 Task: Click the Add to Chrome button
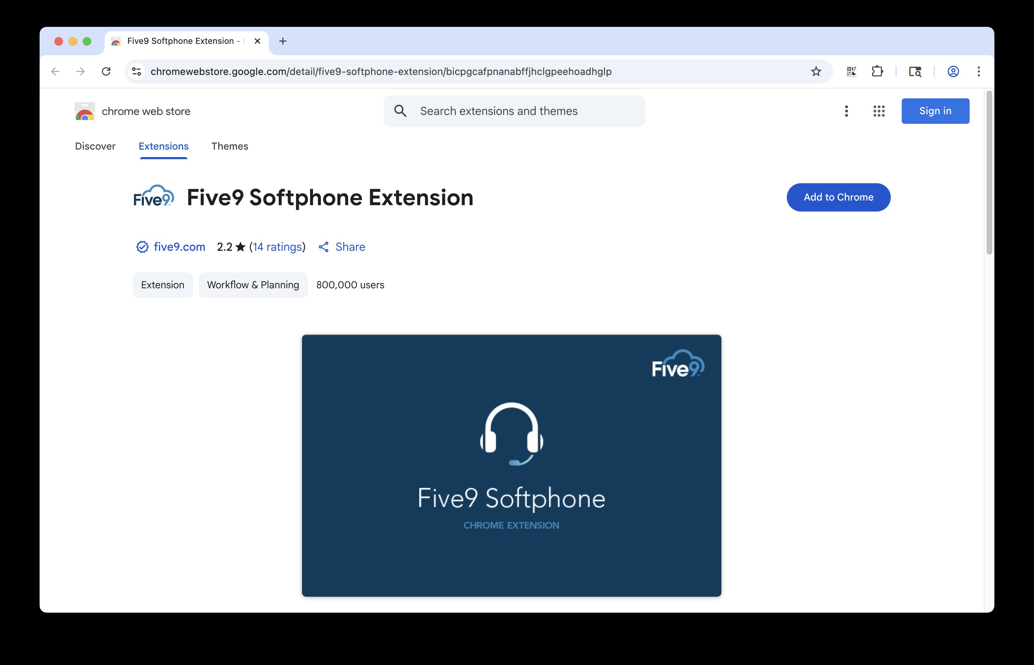(x=838, y=197)
